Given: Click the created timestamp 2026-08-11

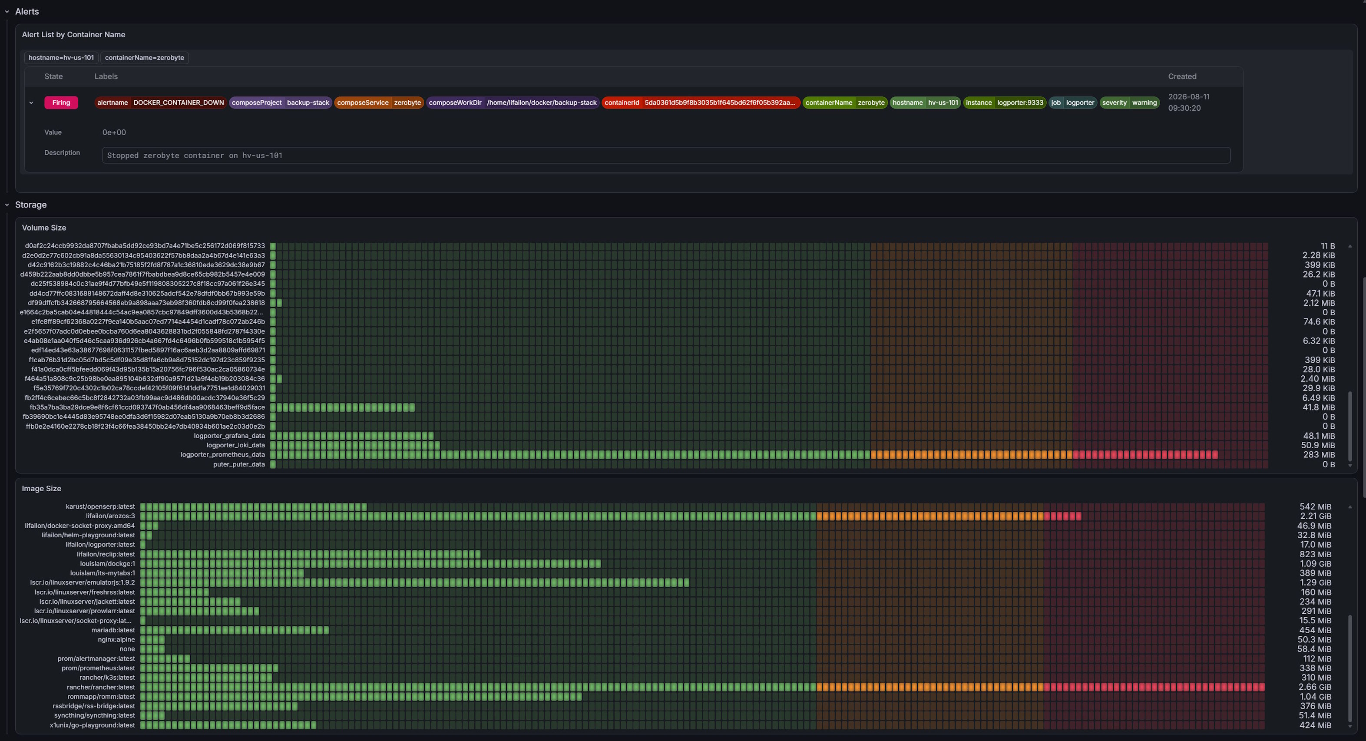Looking at the screenshot, I should [1189, 103].
